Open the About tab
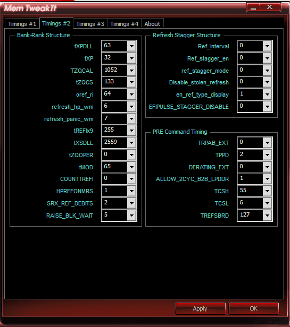This screenshot has height=327, width=290. [x=152, y=24]
